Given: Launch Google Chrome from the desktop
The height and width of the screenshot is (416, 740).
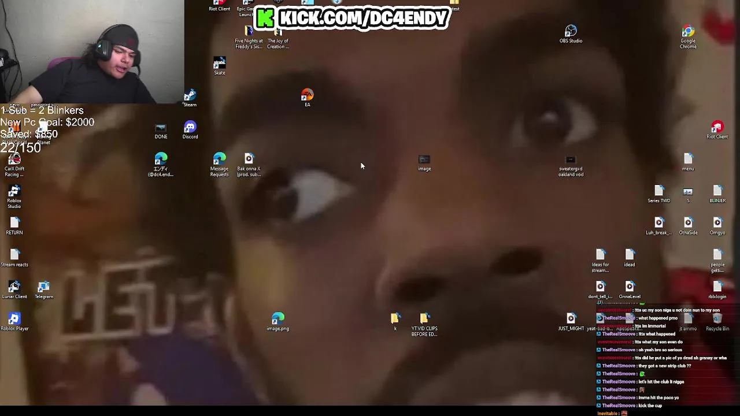Looking at the screenshot, I should pyautogui.click(x=688, y=36).
